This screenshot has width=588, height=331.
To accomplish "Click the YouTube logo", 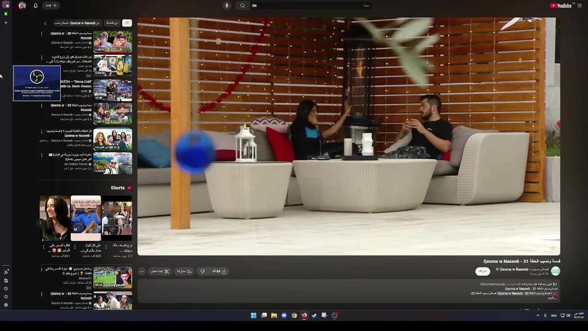I will click(x=561, y=6).
